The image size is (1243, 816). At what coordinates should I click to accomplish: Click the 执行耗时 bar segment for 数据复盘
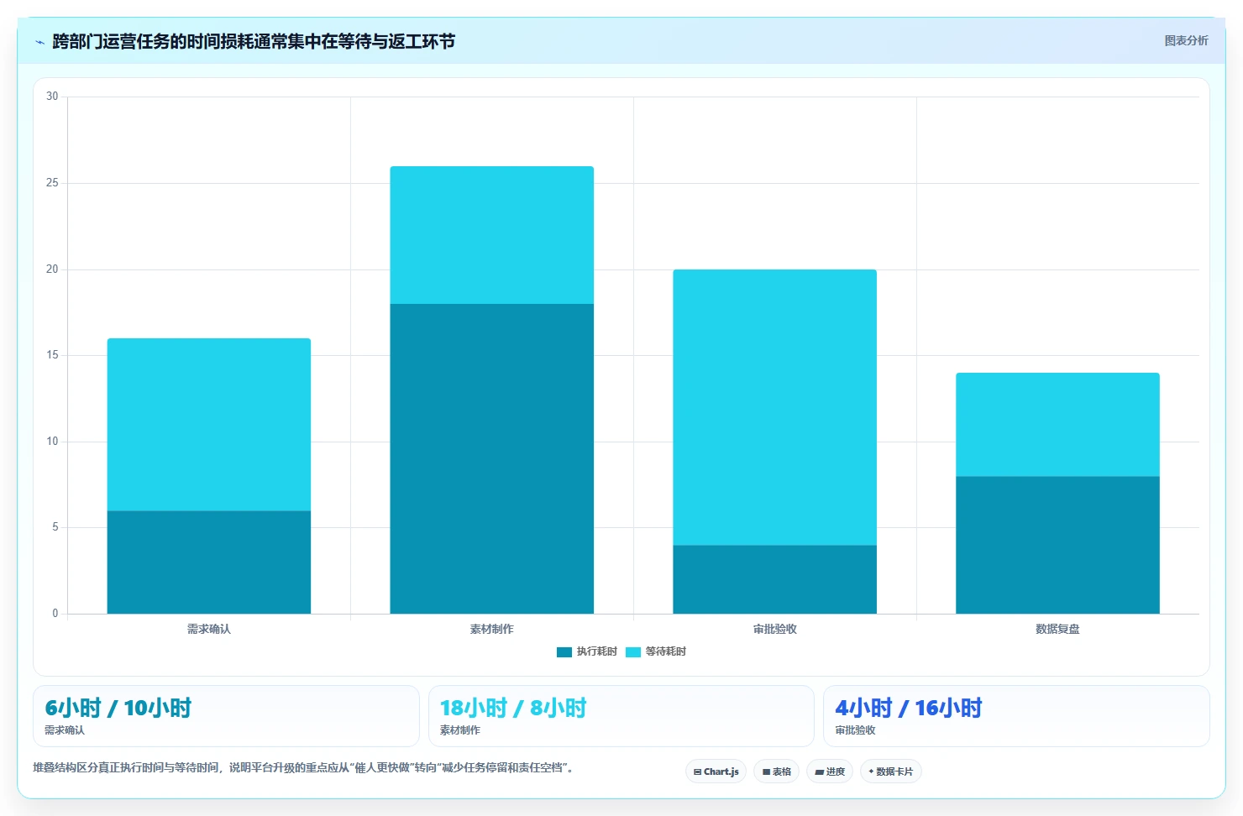pyautogui.click(x=1057, y=545)
